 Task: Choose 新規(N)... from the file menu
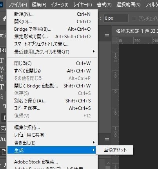pyautogui.click(x=52, y=14)
